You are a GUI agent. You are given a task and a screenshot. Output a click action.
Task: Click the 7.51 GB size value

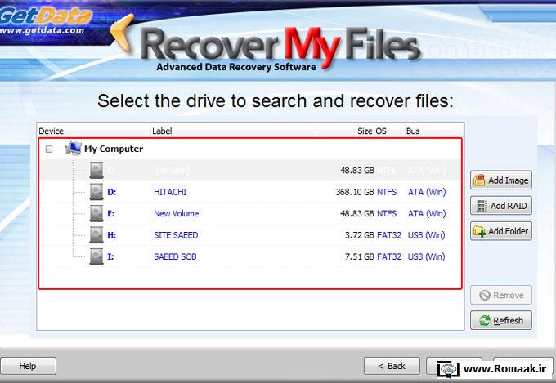pos(360,257)
